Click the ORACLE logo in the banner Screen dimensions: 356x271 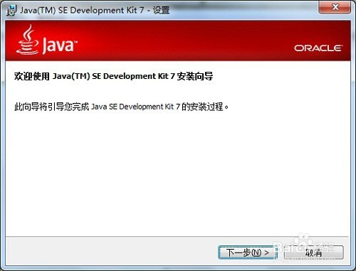(x=318, y=48)
